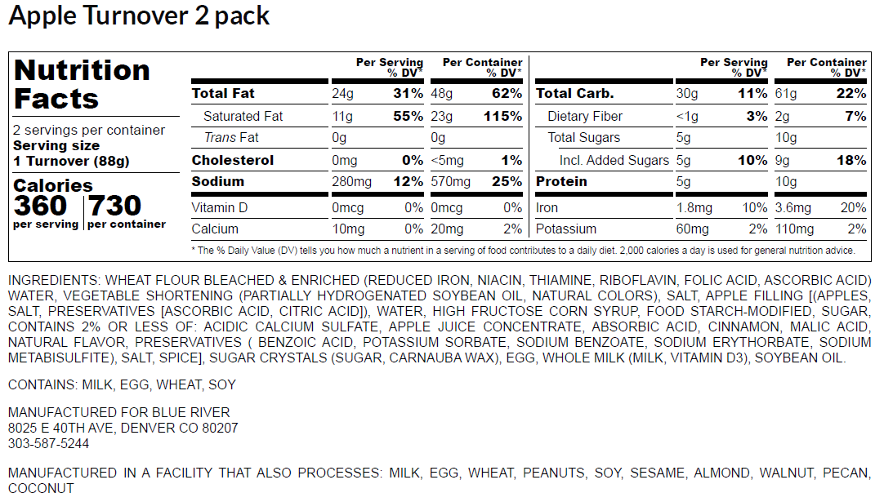The width and height of the screenshot is (875, 493).
Task: Click the Vitamin D row label
Action: 219,208
